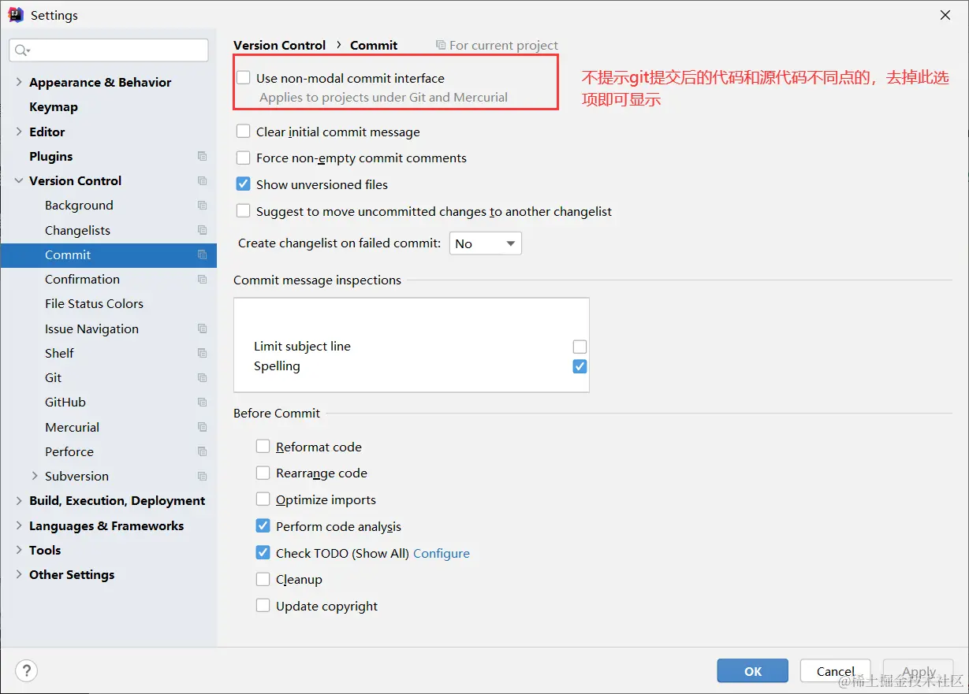Screen dimensions: 969x694
Task: Click the IntelliJ logo in title bar
Action: click(x=16, y=14)
